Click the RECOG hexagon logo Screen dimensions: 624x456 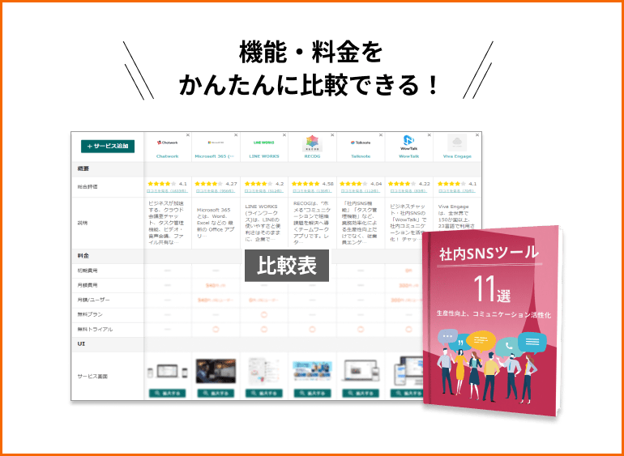[312, 142]
